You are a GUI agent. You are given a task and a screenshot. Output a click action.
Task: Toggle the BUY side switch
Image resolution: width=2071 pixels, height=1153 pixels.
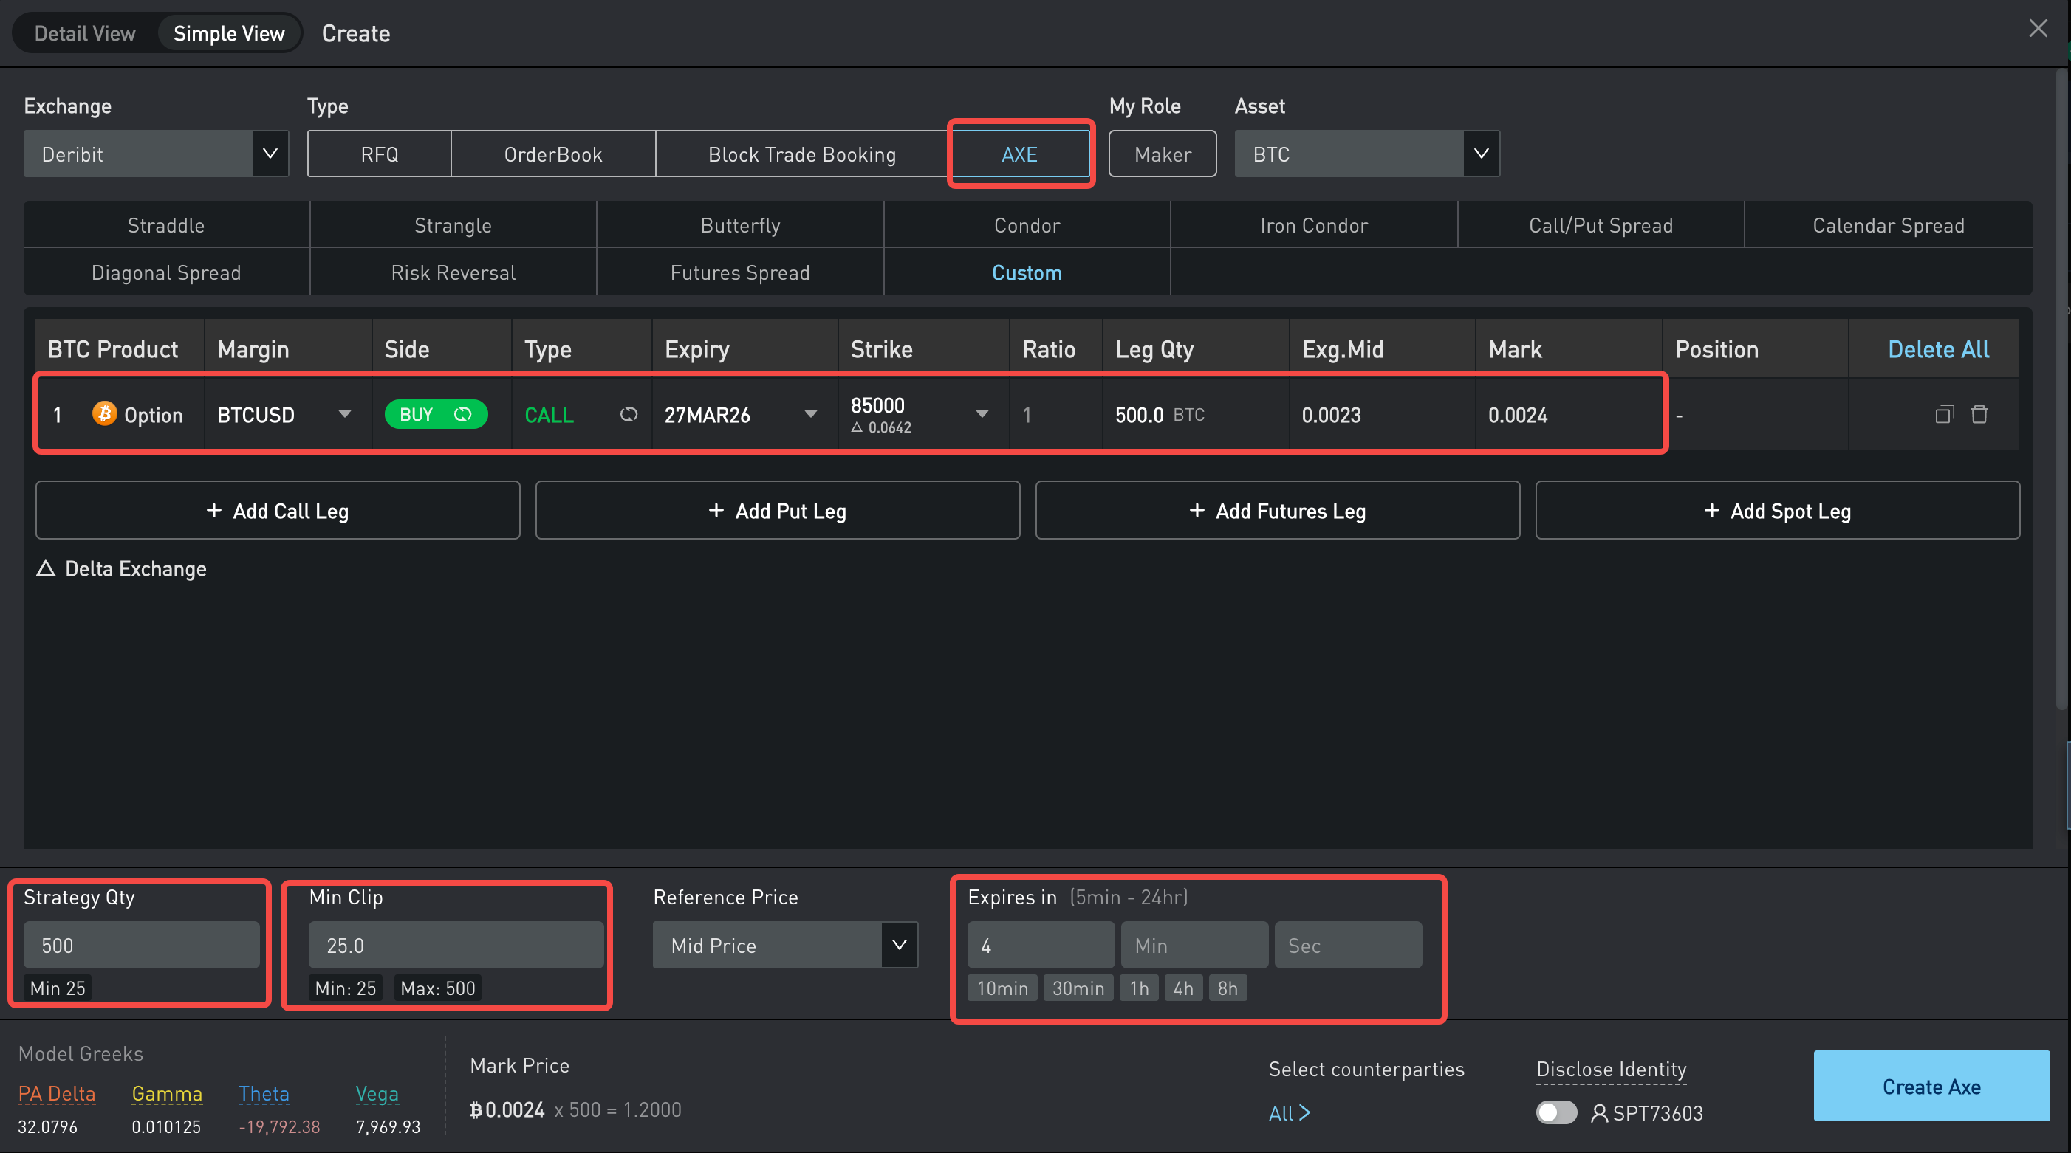(x=436, y=415)
